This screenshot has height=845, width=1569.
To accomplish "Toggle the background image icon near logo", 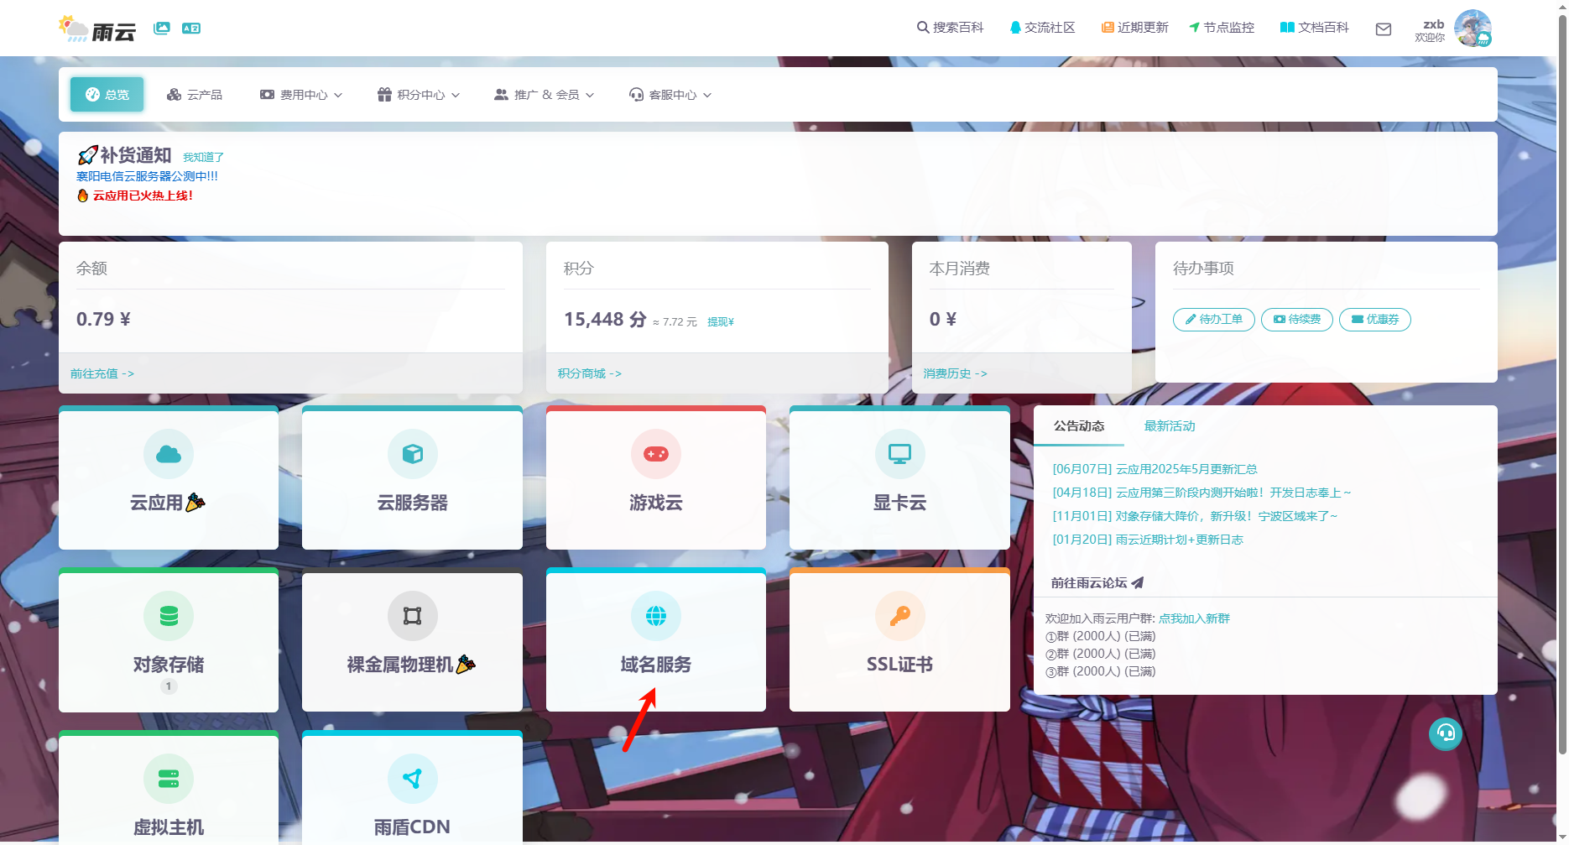I will (162, 28).
